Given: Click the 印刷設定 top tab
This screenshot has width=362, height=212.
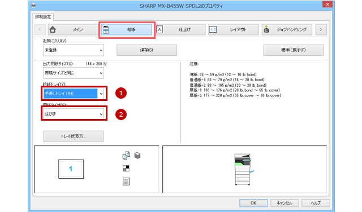Looking at the screenshot, I should (43, 17).
